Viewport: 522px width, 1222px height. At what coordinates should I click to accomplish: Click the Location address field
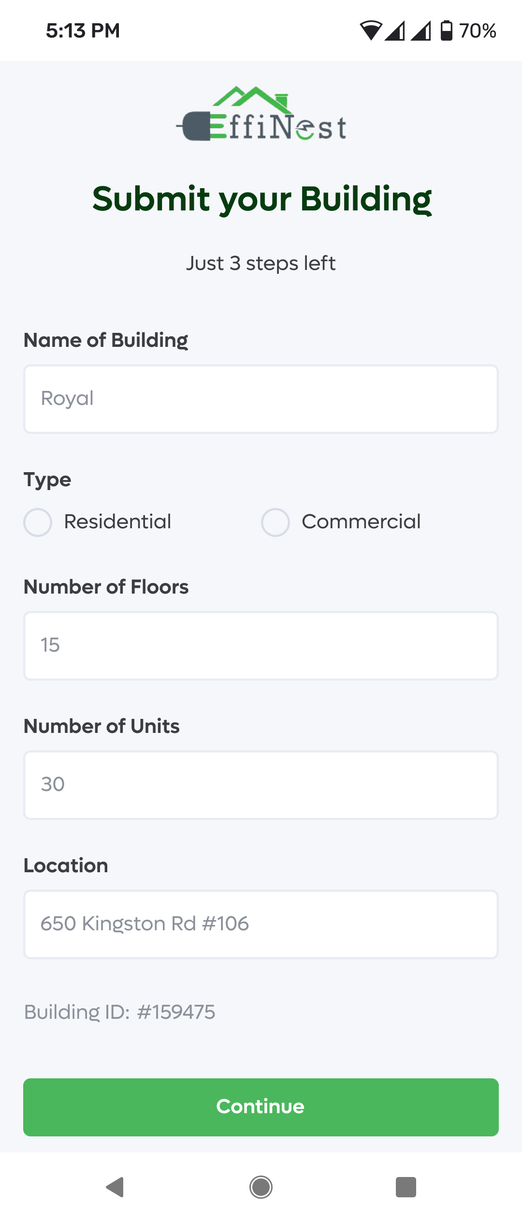click(261, 924)
